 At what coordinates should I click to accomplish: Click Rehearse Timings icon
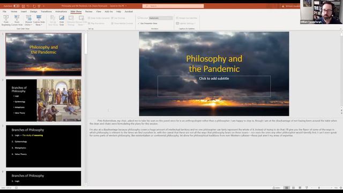71,20
